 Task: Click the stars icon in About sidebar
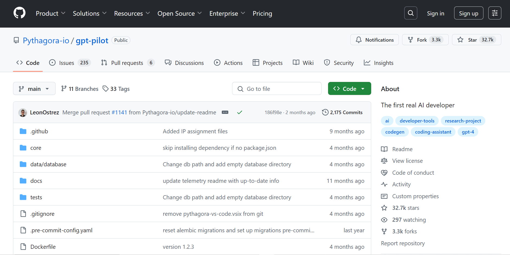point(384,208)
